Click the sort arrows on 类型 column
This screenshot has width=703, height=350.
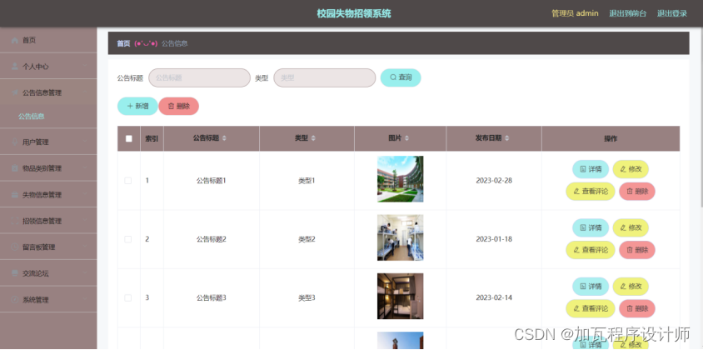click(313, 138)
